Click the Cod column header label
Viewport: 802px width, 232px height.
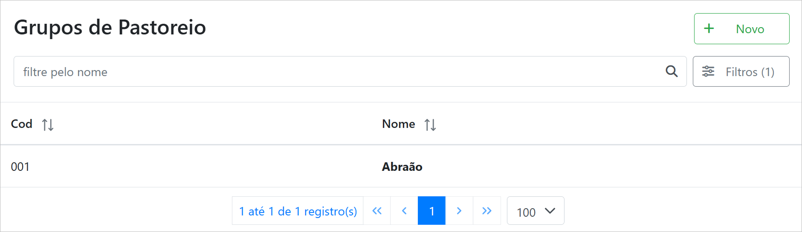click(x=22, y=124)
